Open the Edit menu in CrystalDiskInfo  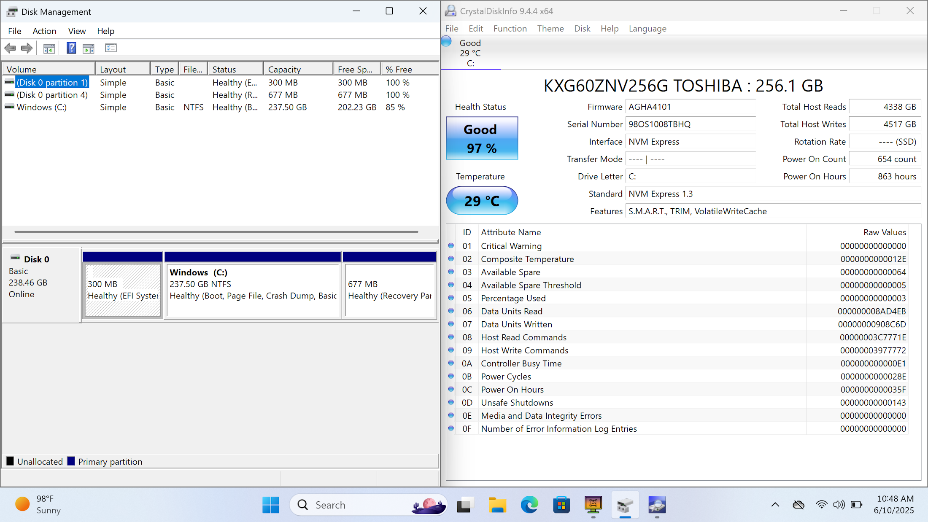tap(476, 28)
